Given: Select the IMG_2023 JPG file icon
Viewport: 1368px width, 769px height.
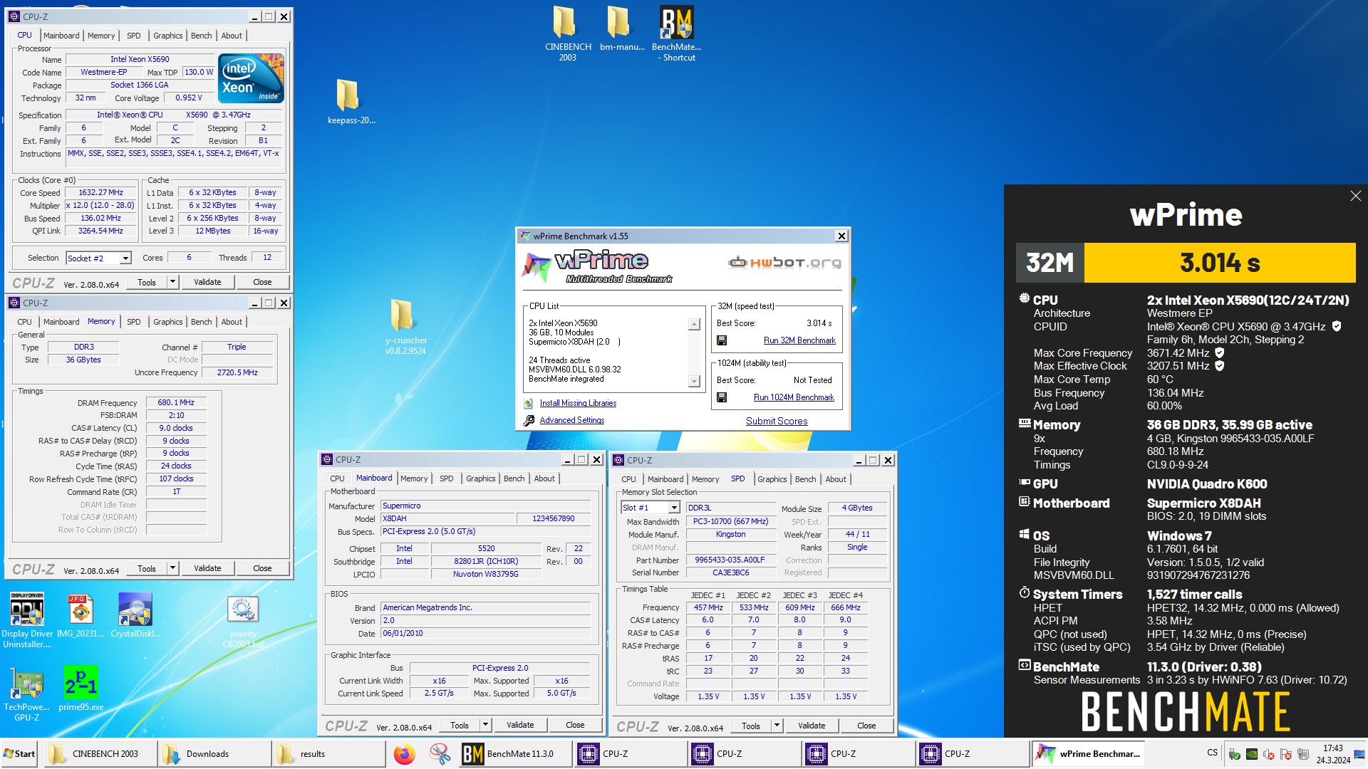Looking at the screenshot, I should [81, 615].
